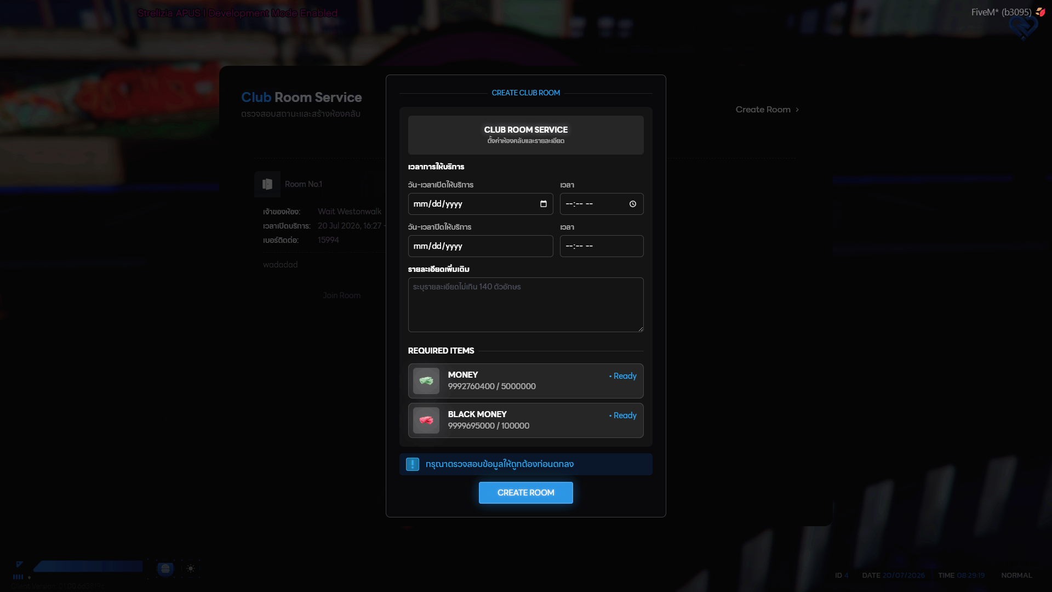
Task: Click the CREATE ROOM button
Action: (x=526, y=493)
